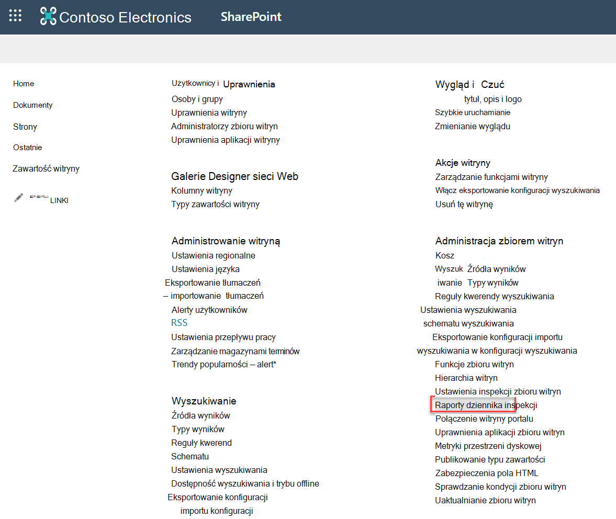Open Zmienianie wyglądu

click(473, 127)
